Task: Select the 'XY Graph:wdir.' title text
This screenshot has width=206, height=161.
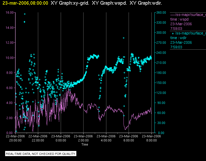Action: tap(146, 3)
